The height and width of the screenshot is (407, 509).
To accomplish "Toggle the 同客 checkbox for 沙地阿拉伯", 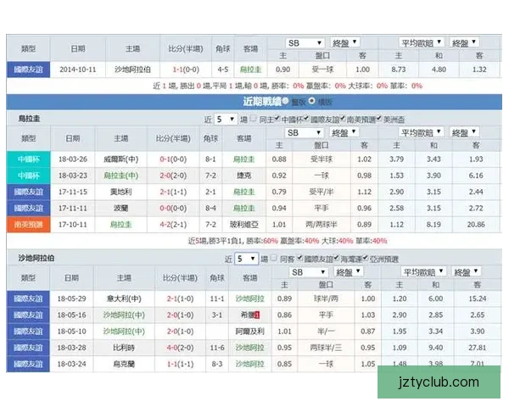I will tap(274, 258).
